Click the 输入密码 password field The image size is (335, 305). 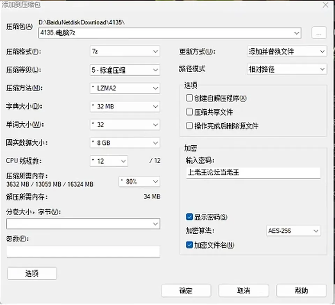click(253, 173)
